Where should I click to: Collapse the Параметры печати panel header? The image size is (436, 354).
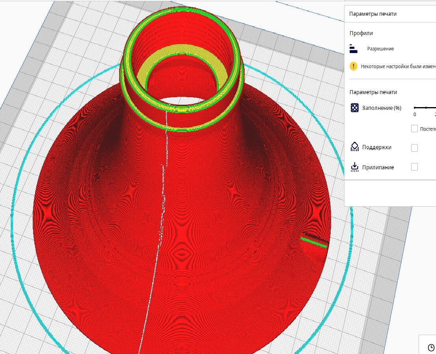click(372, 14)
